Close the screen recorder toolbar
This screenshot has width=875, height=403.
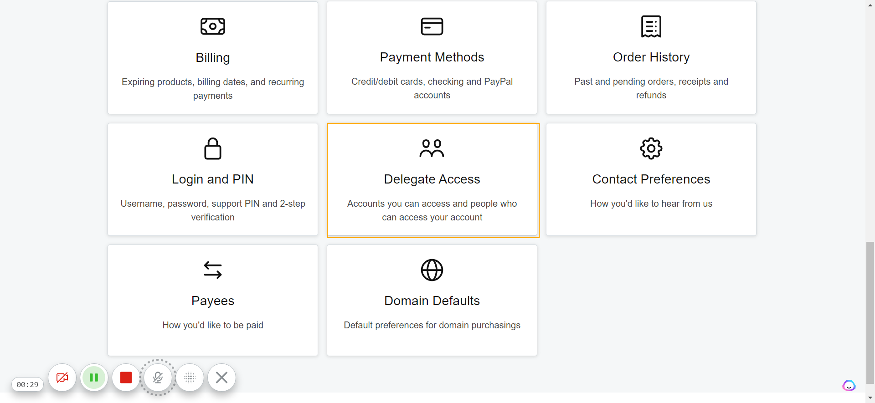[221, 377]
